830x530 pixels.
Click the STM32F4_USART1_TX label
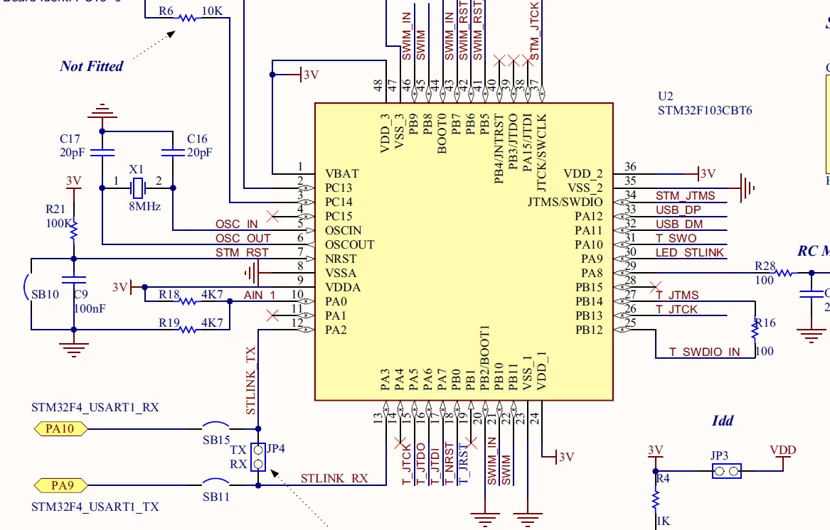pos(95,507)
